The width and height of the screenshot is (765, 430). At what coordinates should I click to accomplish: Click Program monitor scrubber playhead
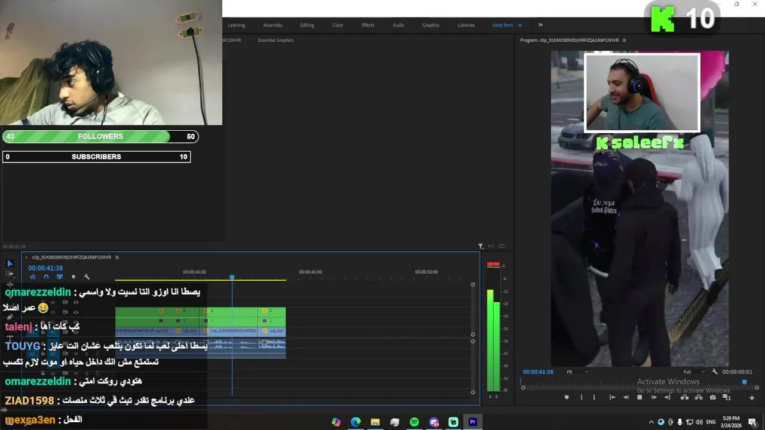[x=744, y=382]
